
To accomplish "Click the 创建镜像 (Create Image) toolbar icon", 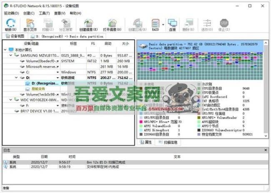I will point(88,25).
